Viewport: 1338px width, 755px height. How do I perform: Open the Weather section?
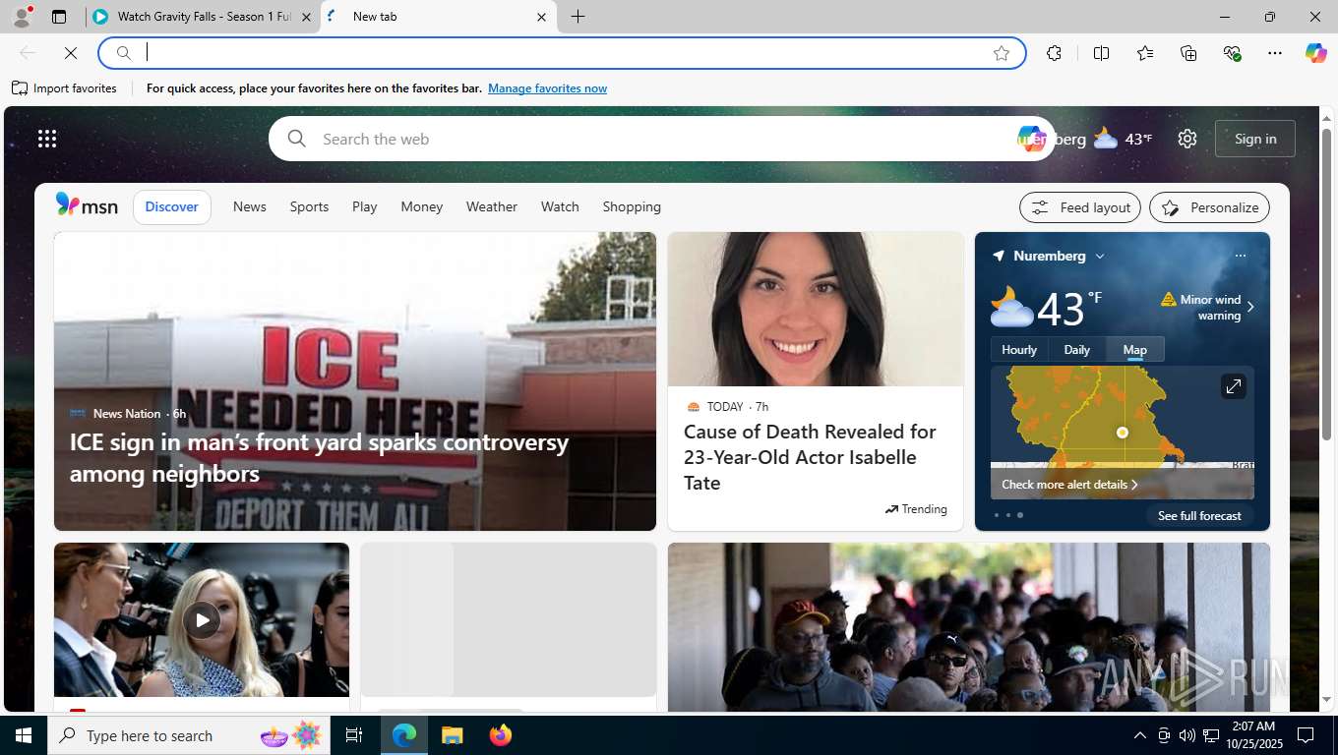click(x=492, y=206)
